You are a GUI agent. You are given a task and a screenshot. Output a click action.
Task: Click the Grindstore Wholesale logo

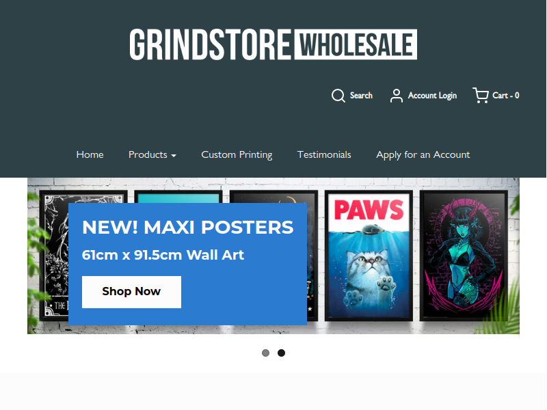point(273,44)
